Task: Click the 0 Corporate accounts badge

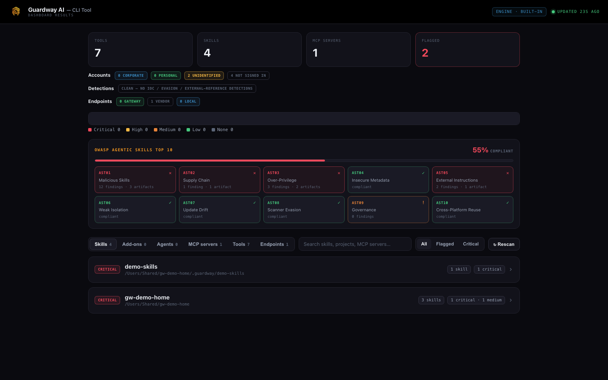Action: 131,76
